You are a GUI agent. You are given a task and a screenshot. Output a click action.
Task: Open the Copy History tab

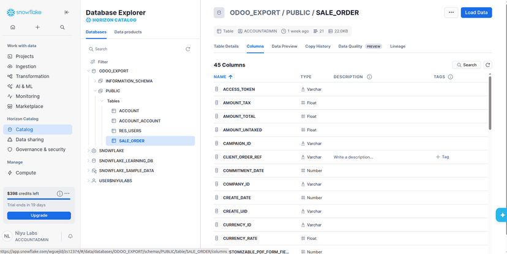(x=318, y=46)
